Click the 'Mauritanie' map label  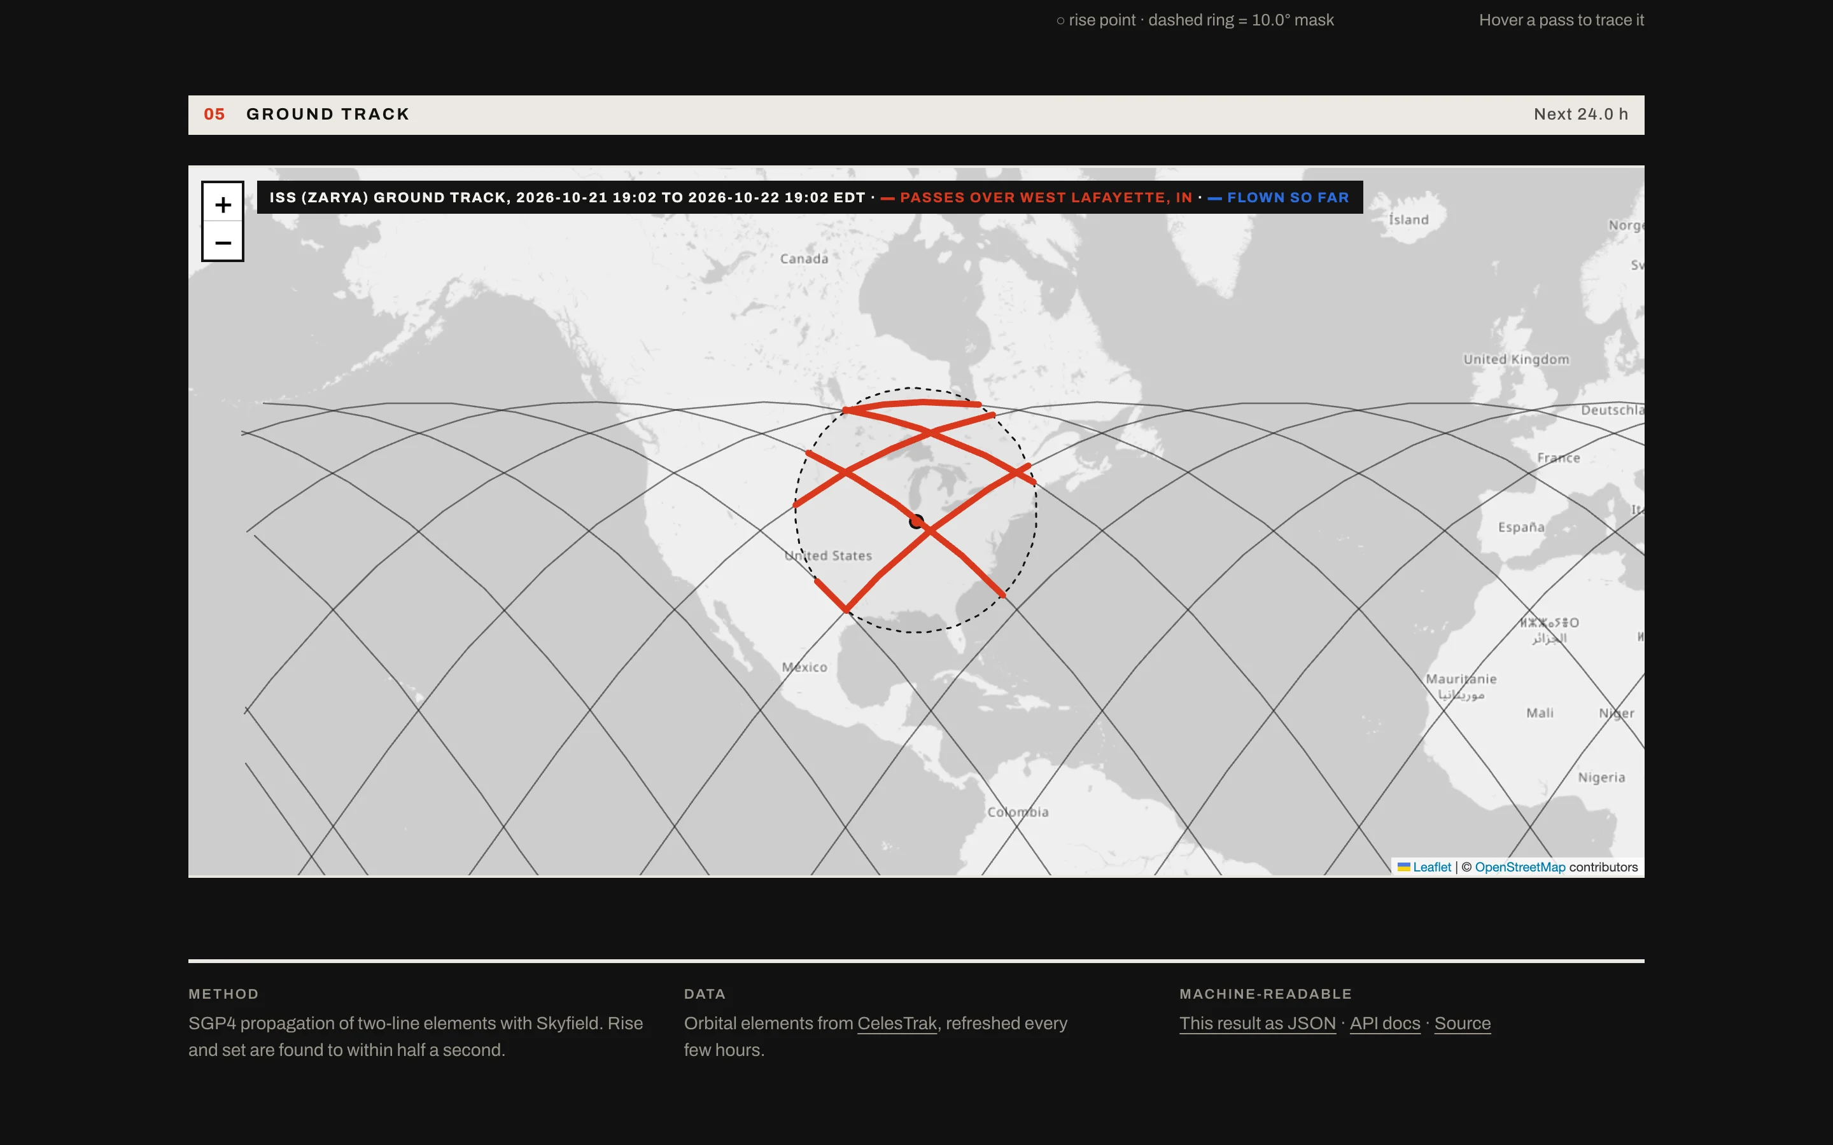(1461, 679)
